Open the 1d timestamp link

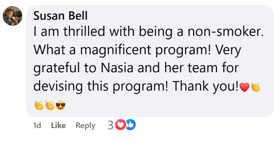(x=37, y=126)
